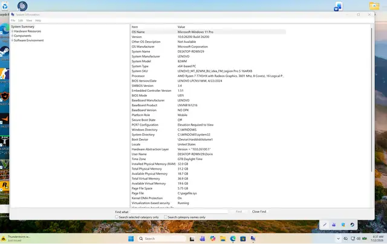Select the System Model row

point(208,61)
